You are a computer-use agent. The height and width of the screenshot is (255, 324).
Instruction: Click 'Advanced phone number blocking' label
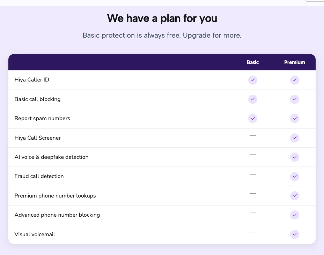(x=57, y=215)
